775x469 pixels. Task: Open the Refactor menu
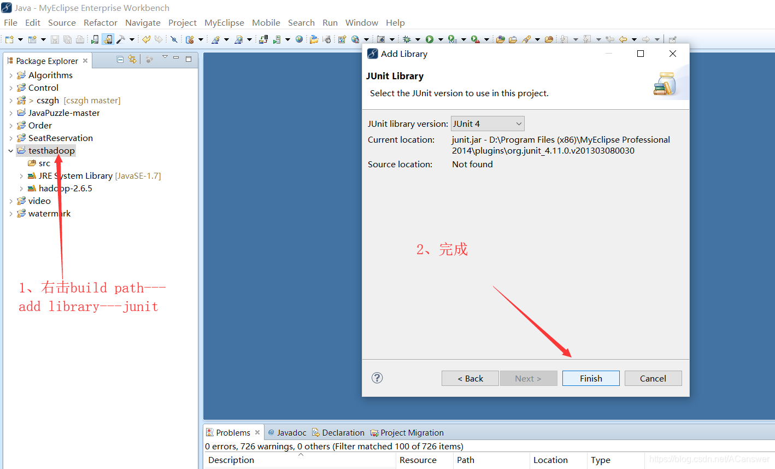point(101,22)
